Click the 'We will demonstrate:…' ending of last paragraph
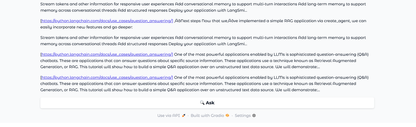The height and width of the screenshot is (127, 416). pyautogui.click(x=297, y=90)
